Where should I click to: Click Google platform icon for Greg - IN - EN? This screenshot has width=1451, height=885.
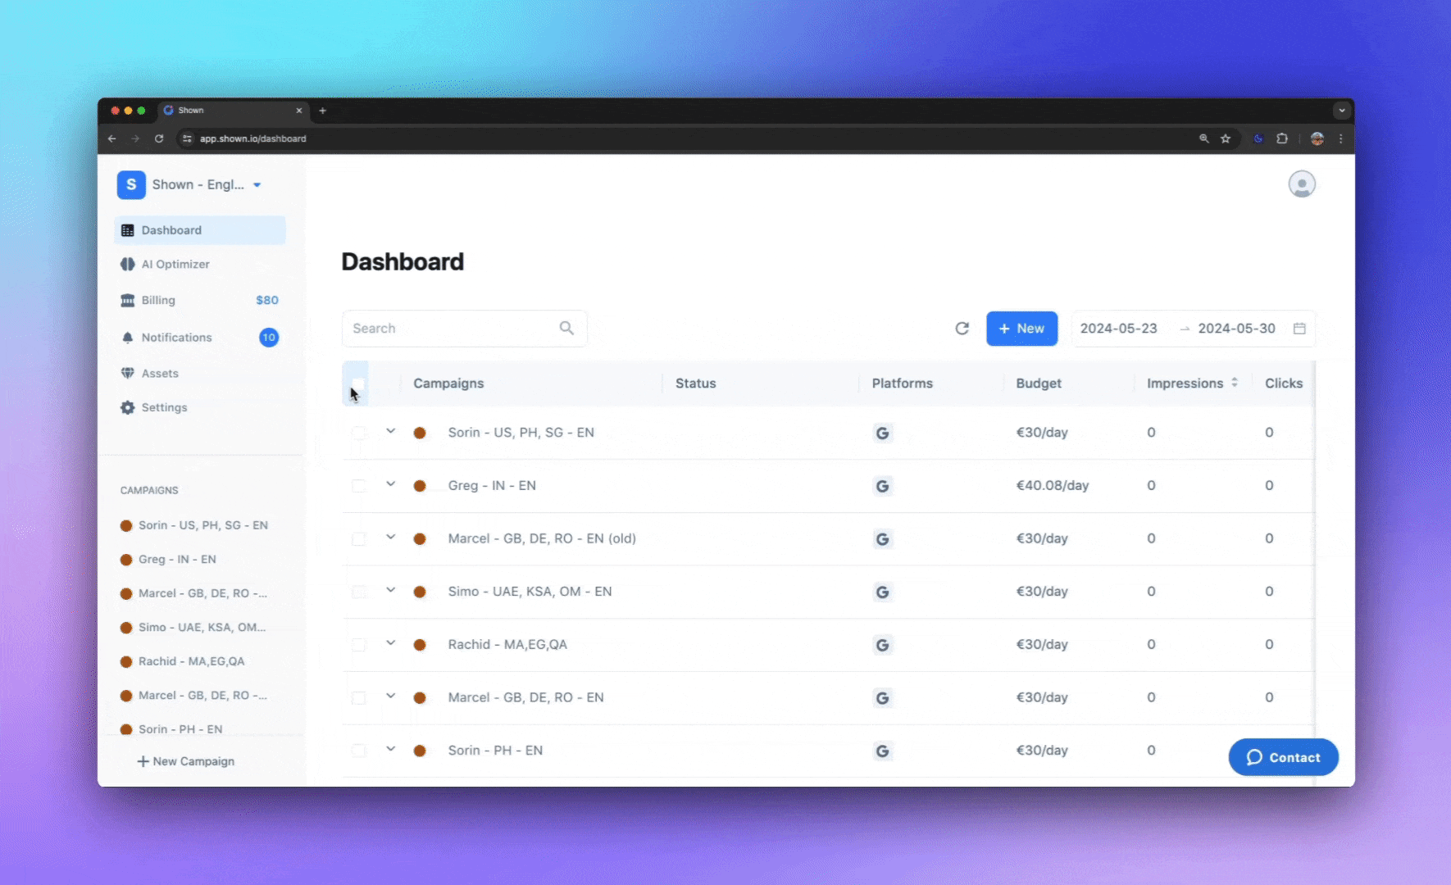(x=882, y=486)
